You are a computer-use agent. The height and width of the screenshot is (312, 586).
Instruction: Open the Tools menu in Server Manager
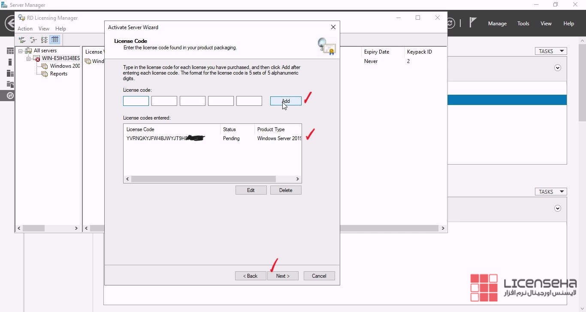pyautogui.click(x=523, y=24)
